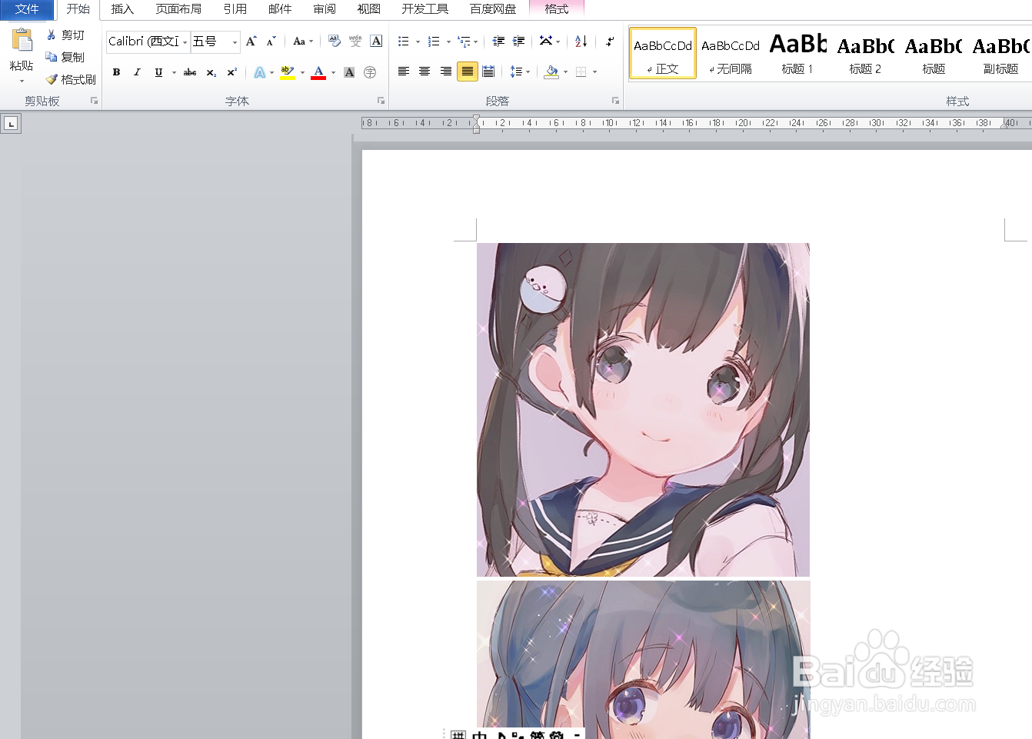Image resolution: width=1032 pixels, height=739 pixels.
Task: Toggle italic formatting
Action: pos(137,72)
